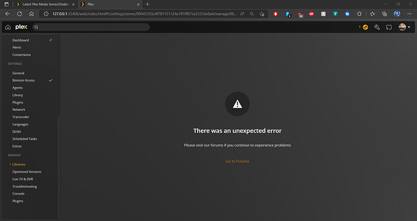This screenshot has height=221, width=417.
Task: Go back using the browser back arrow
Action: click(7, 14)
